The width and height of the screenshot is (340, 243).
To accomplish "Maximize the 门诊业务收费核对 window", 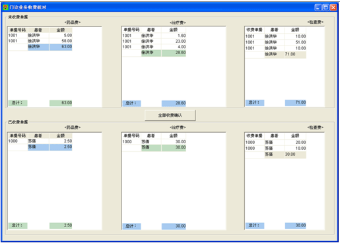I will (x=325, y=7).
